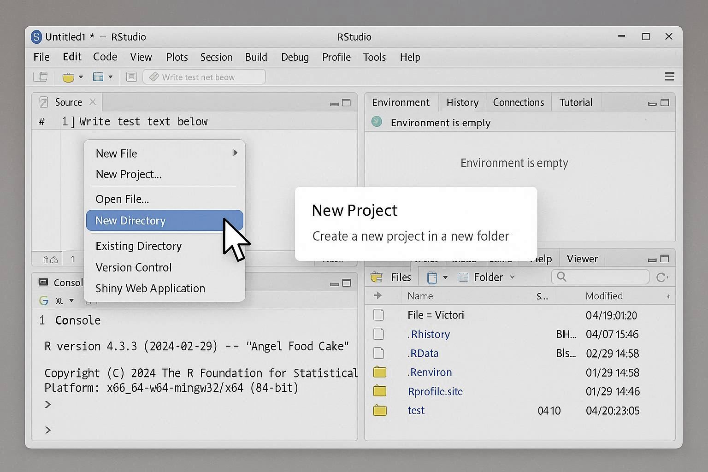Open the Folder dropdown in the Files pane
The height and width of the screenshot is (472, 708).
pyautogui.click(x=512, y=277)
